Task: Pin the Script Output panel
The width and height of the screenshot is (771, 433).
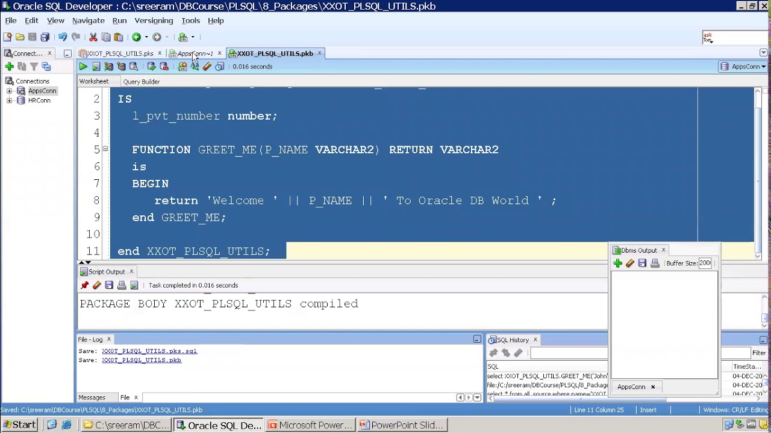Action: (x=84, y=286)
